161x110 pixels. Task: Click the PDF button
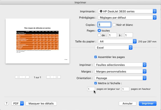click(16, 104)
